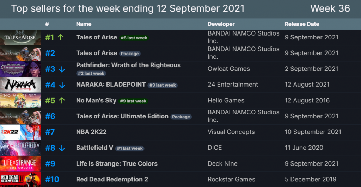Screen dimensions: 361x187
Task: Sort by the Name column header
Action: coord(84,24)
